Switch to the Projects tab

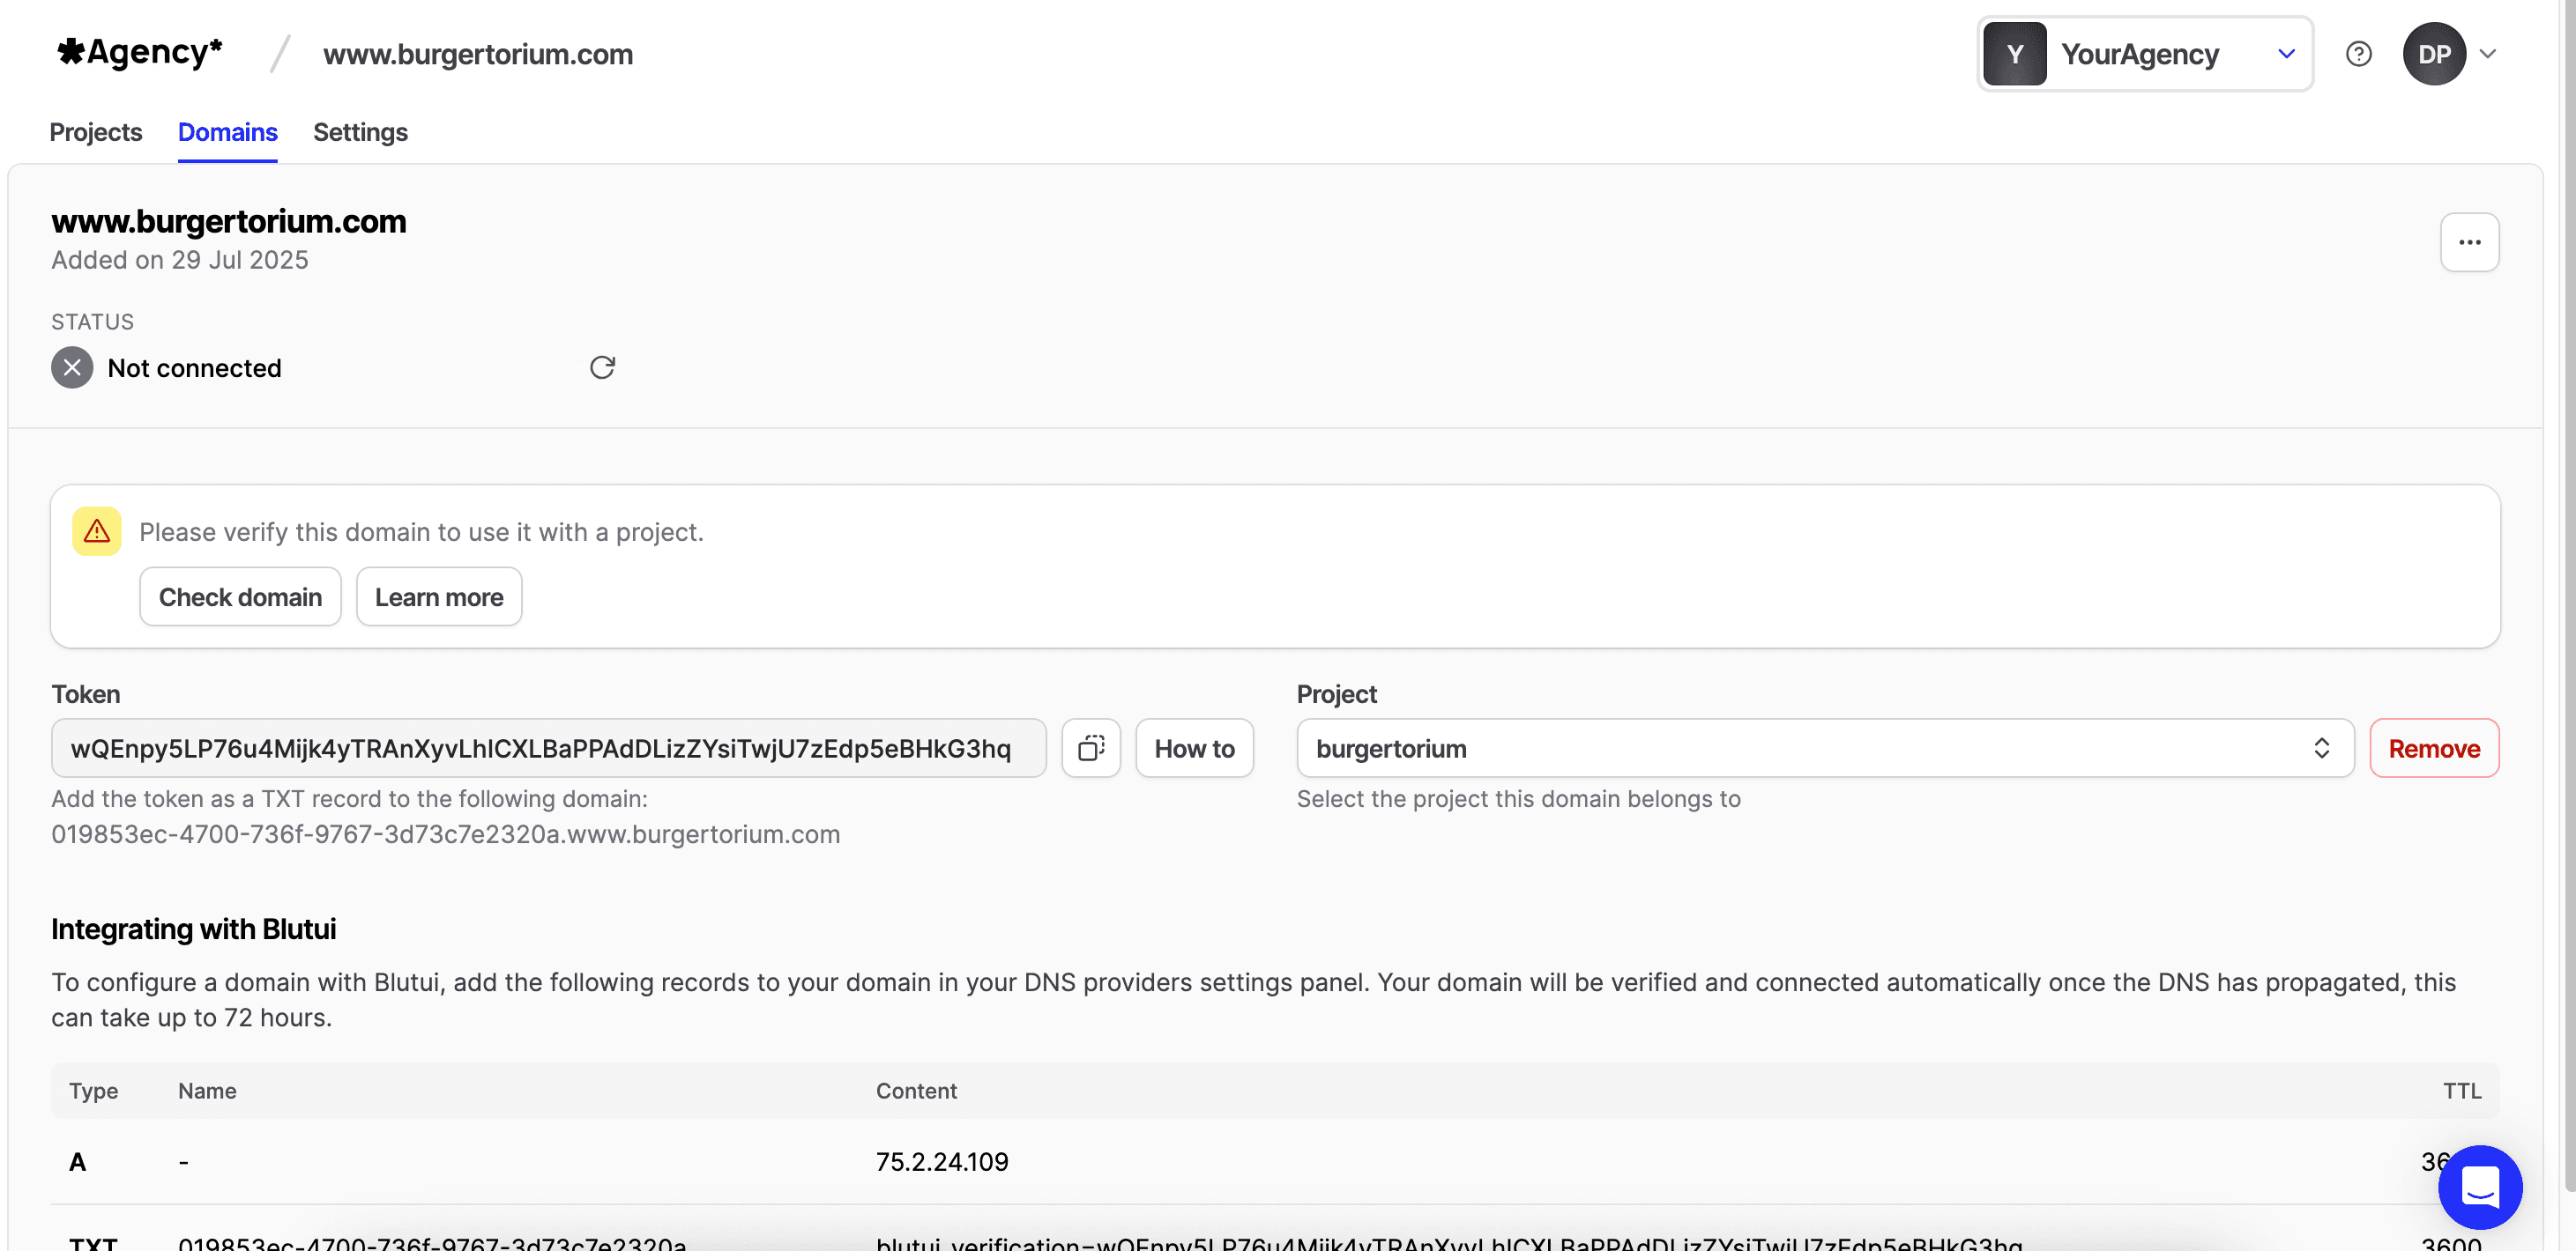(96, 132)
